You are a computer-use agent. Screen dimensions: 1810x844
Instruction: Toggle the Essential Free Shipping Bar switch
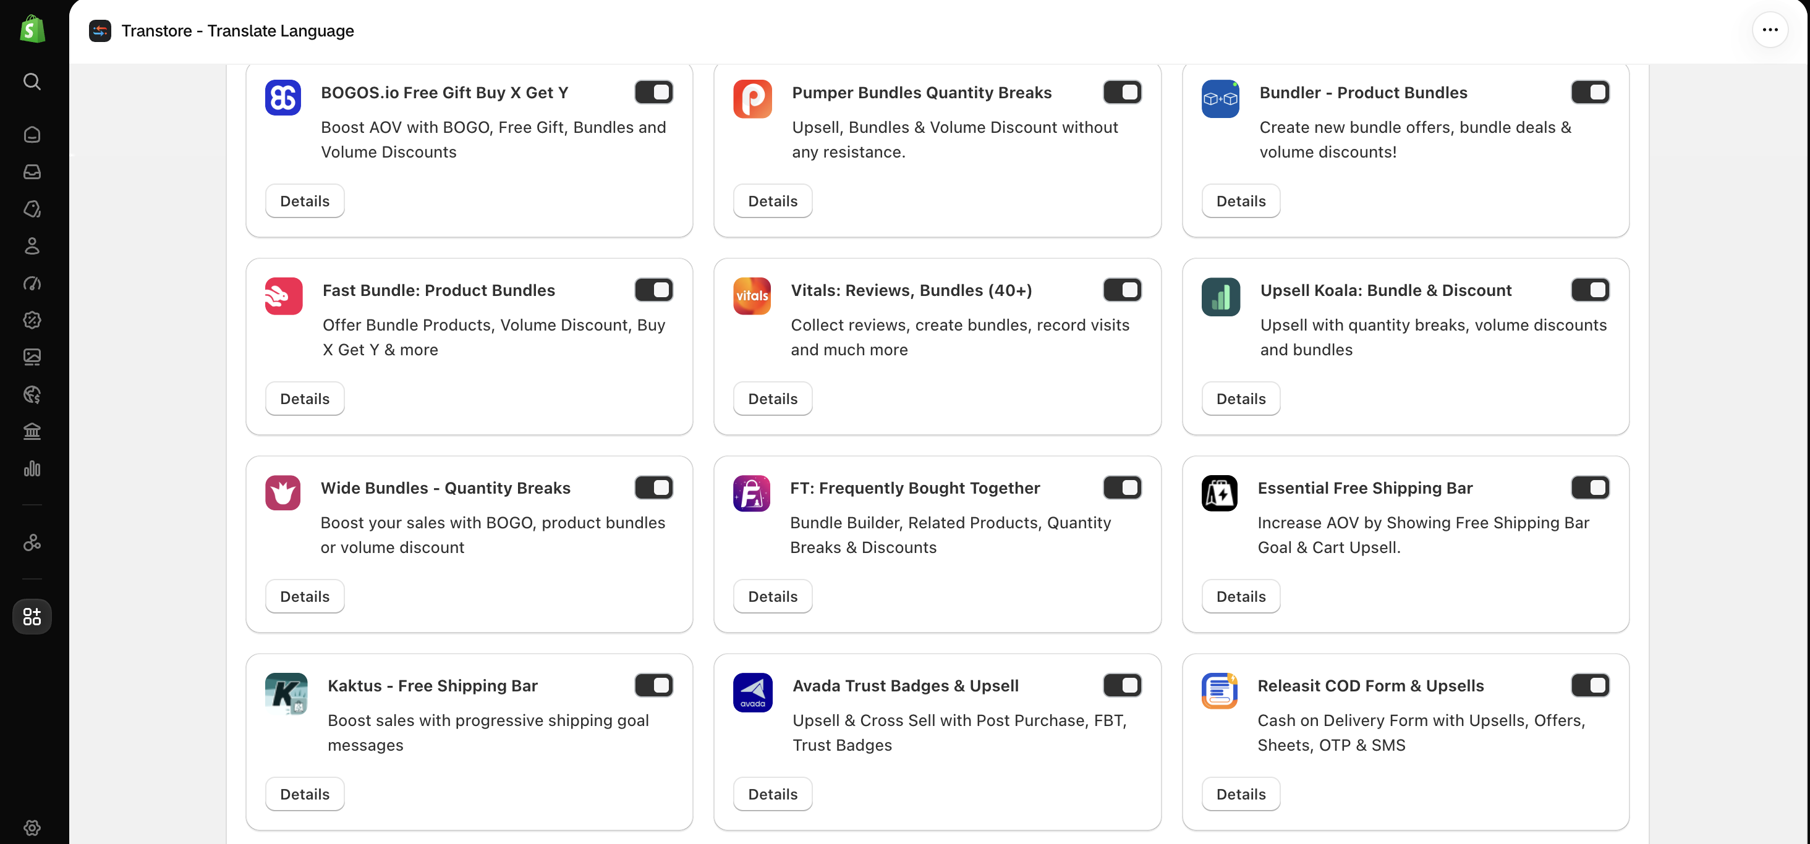pyautogui.click(x=1590, y=487)
